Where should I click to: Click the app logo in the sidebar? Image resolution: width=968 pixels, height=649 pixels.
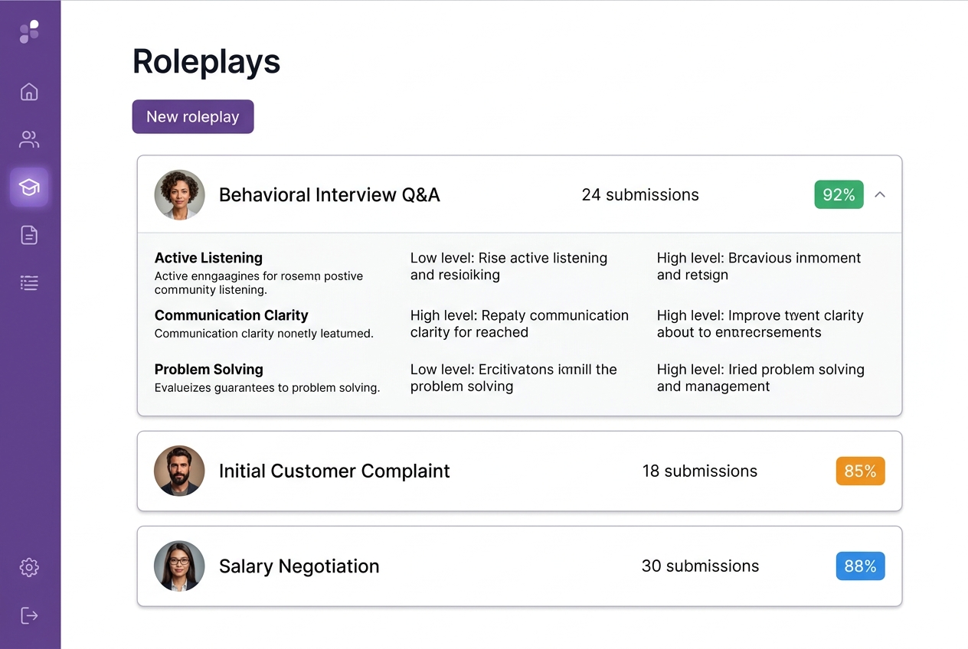[29, 32]
